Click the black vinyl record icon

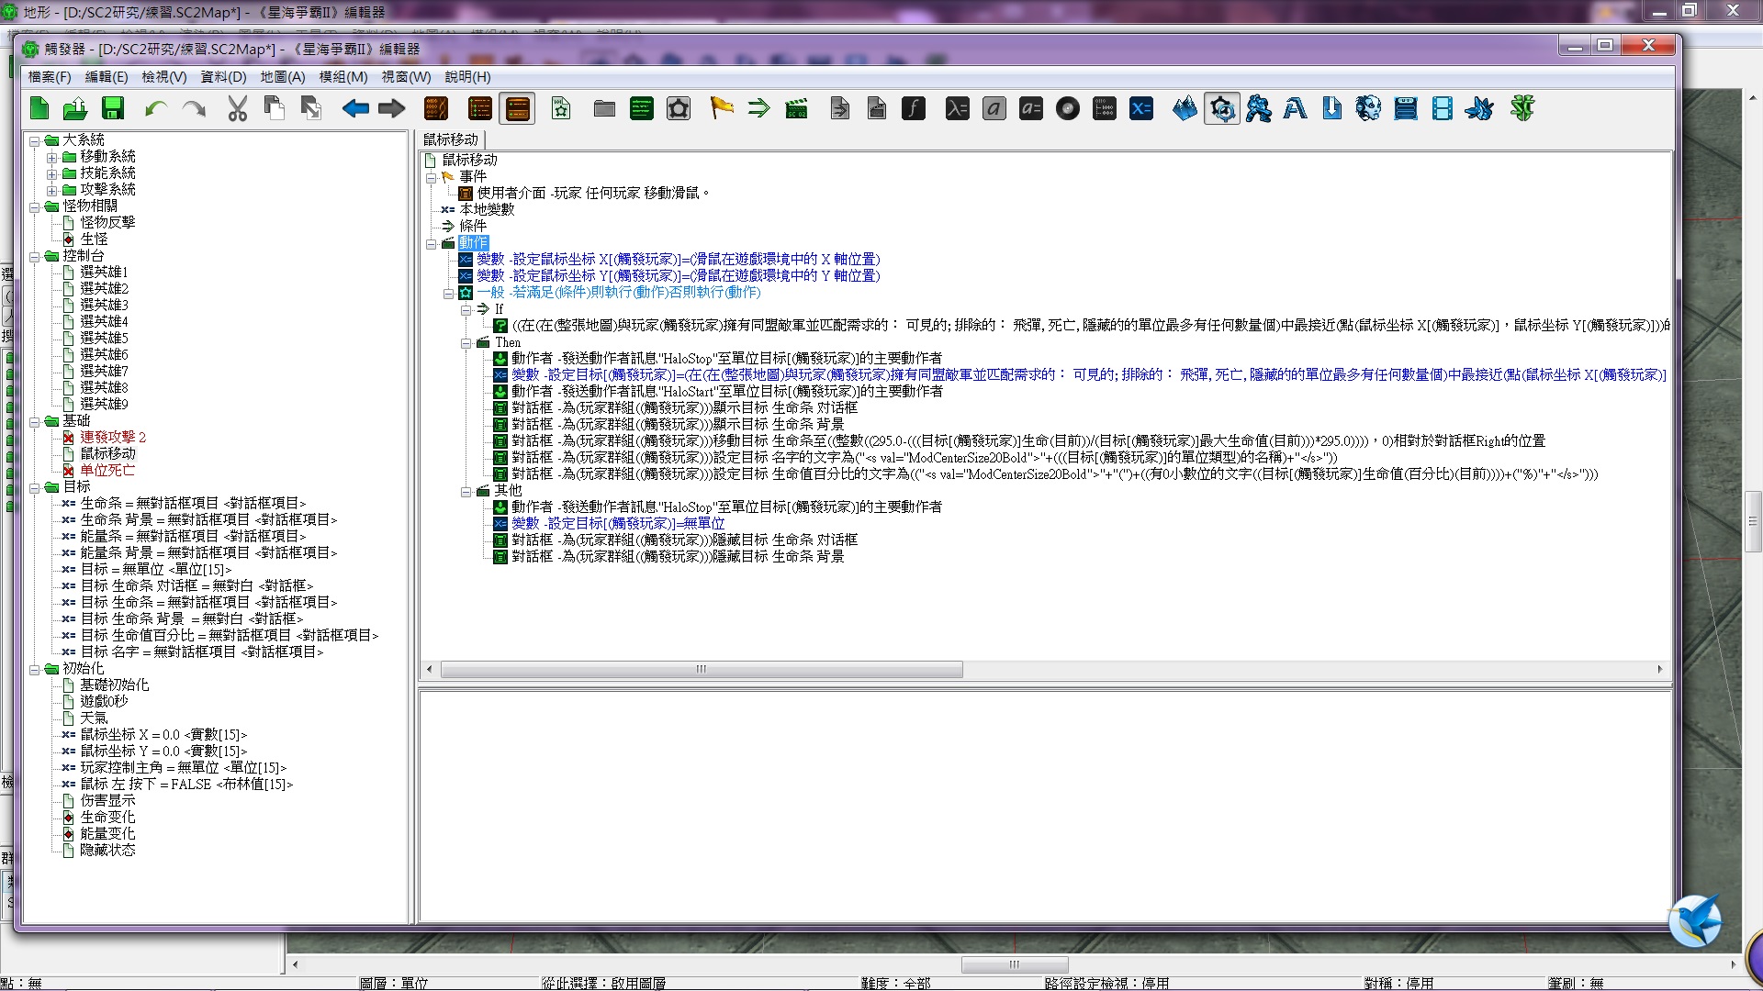click(x=1068, y=108)
